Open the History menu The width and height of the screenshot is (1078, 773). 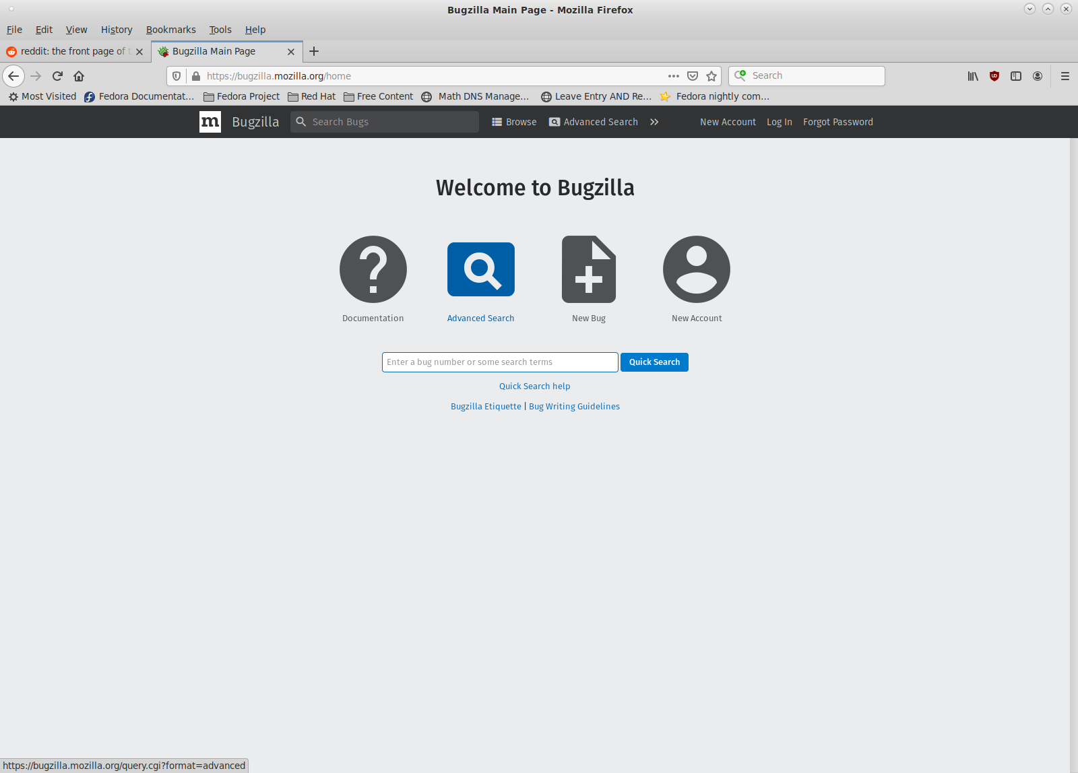117,30
